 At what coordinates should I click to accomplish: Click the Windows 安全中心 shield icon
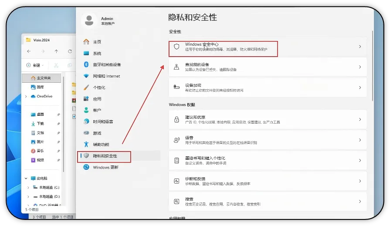tap(176, 47)
